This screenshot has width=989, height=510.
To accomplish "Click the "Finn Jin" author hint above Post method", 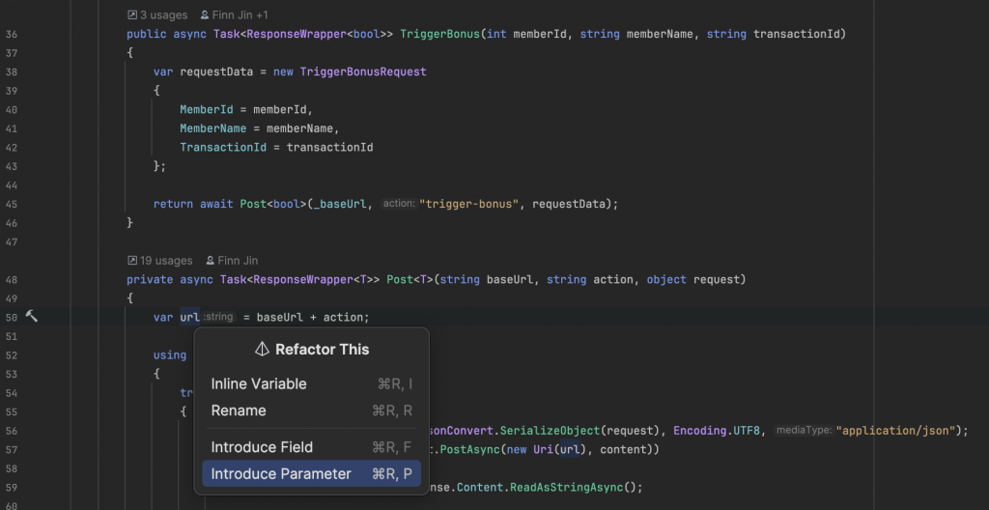I will point(230,261).
